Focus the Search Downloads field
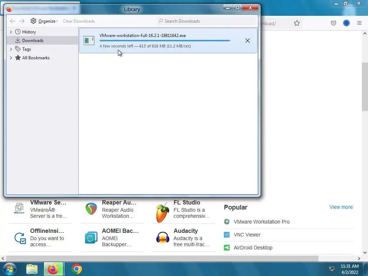 click(x=207, y=21)
